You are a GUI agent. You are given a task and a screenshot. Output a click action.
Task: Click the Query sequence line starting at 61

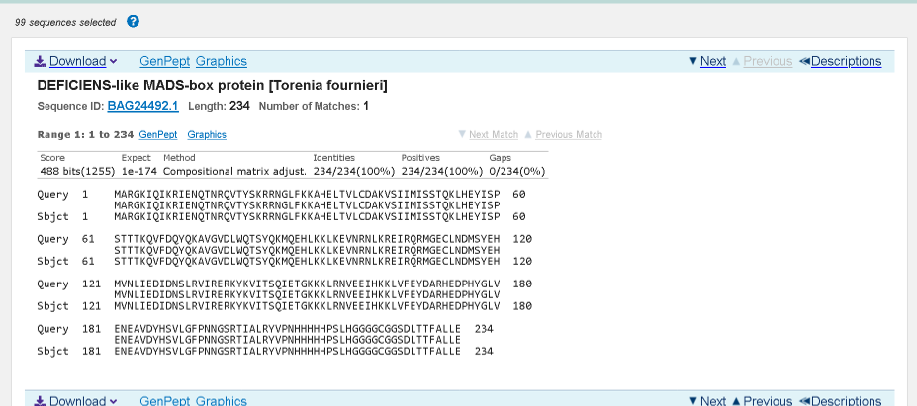click(x=284, y=239)
